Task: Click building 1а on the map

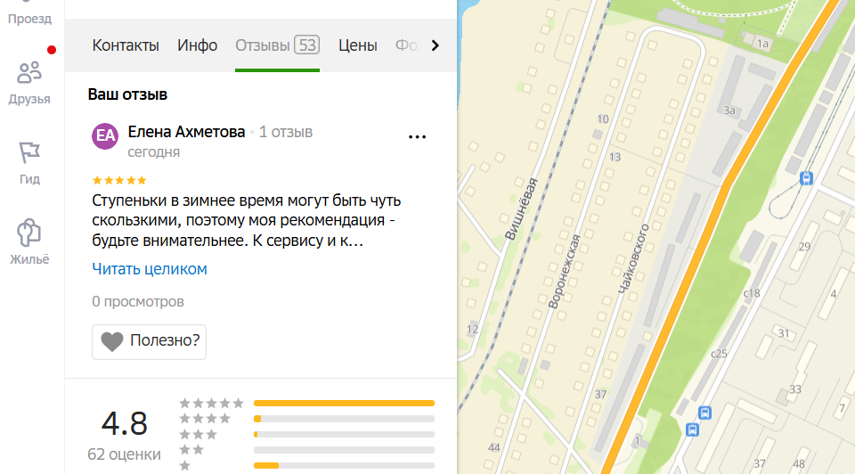Action: tap(762, 44)
